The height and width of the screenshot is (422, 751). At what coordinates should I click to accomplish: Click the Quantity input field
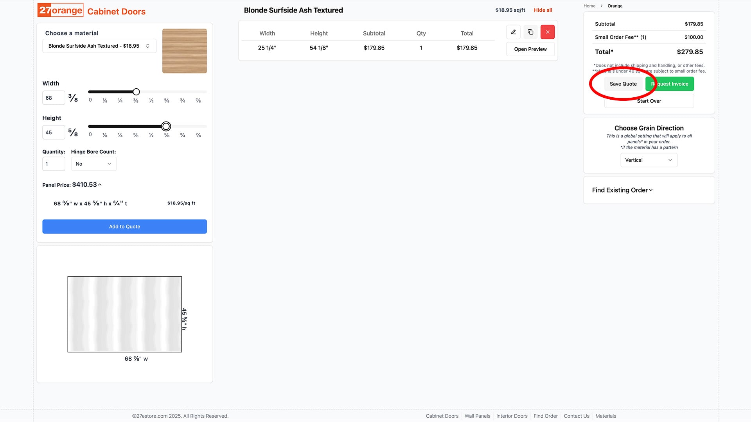[54, 164]
